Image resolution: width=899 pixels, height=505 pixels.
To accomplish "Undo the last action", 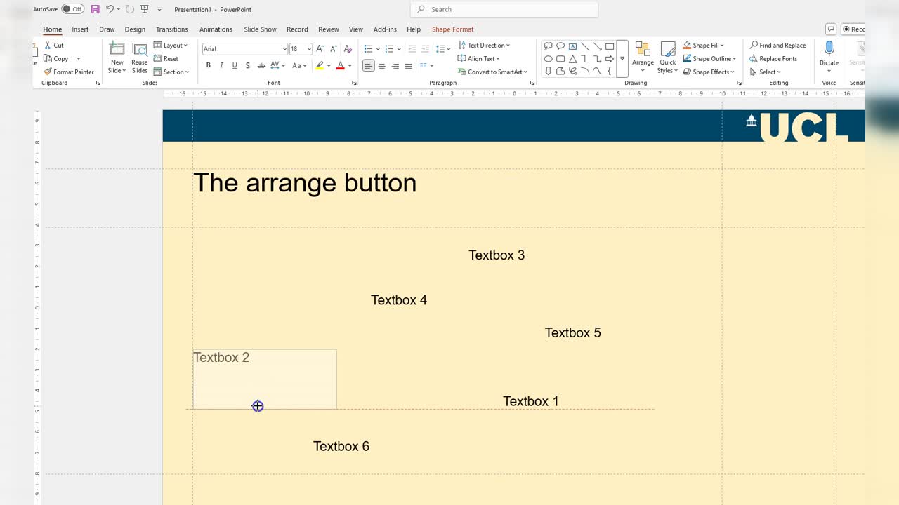I will [110, 9].
